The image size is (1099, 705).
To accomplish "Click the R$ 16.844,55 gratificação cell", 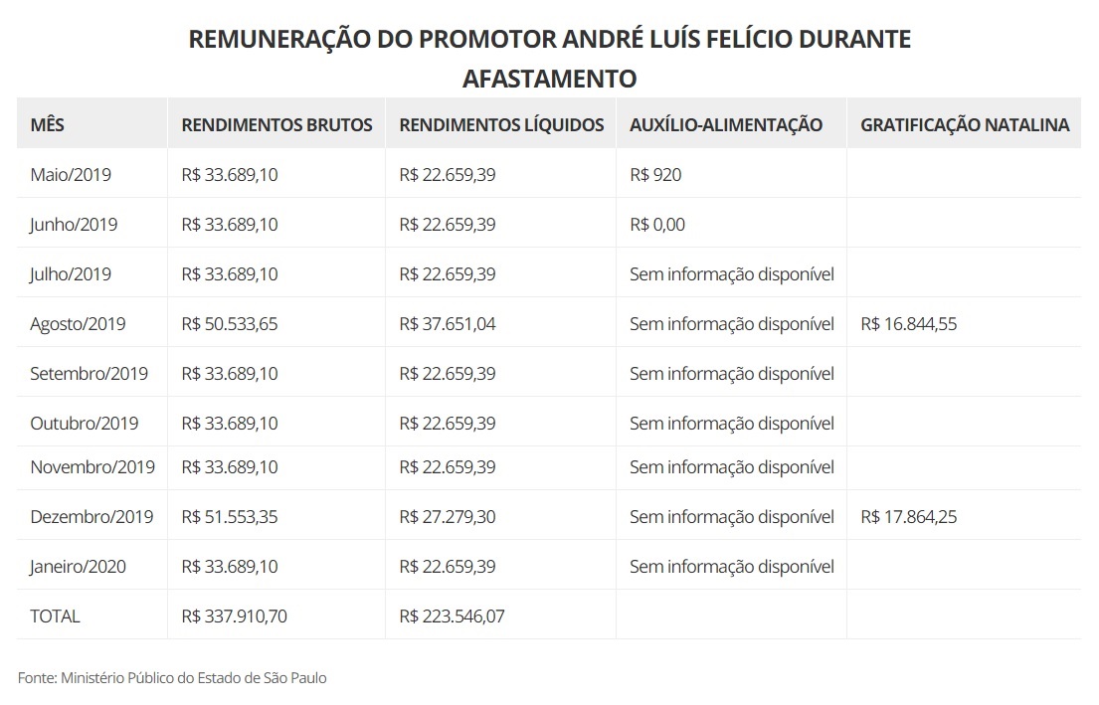I will (x=908, y=324).
